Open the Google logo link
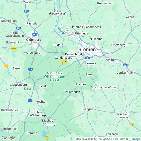The height and width of the screenshot is (141, 141). pos(8,138)
